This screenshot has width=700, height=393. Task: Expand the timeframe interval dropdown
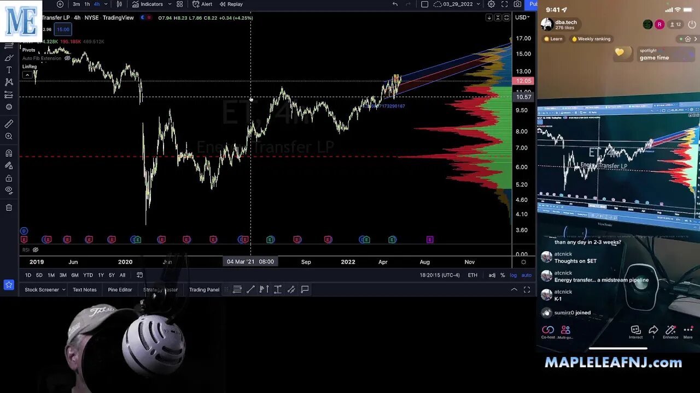[105, 4]
